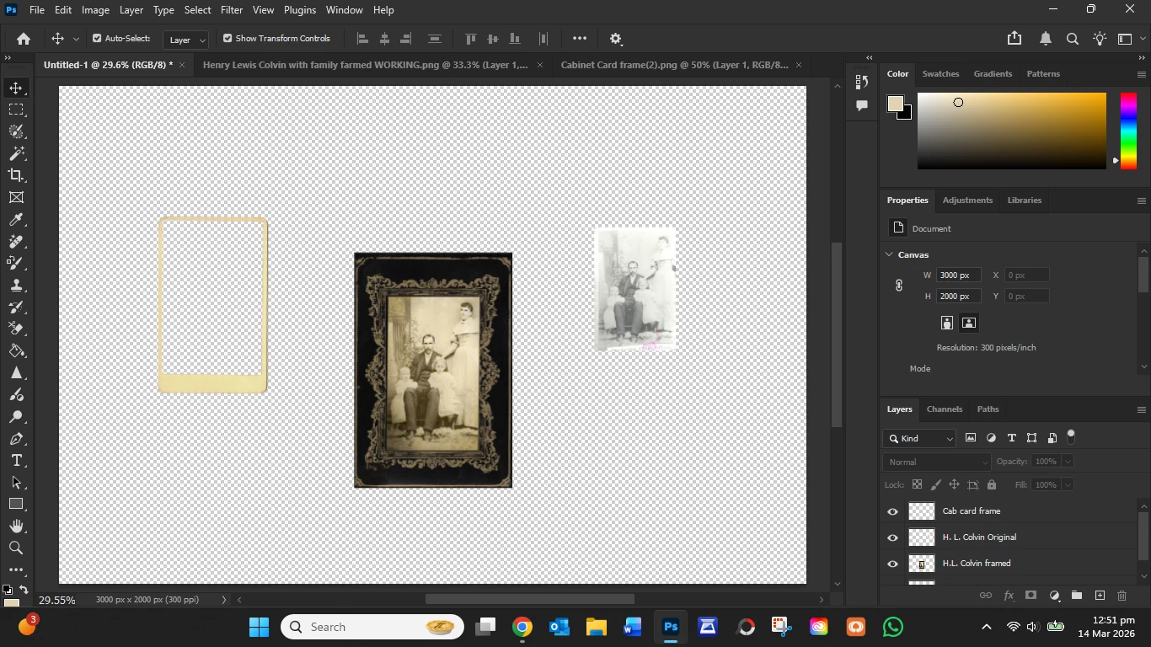The image size is (1151, 647).
Task: Select the Rectangular Marquee tool
Action: (16, 110)
